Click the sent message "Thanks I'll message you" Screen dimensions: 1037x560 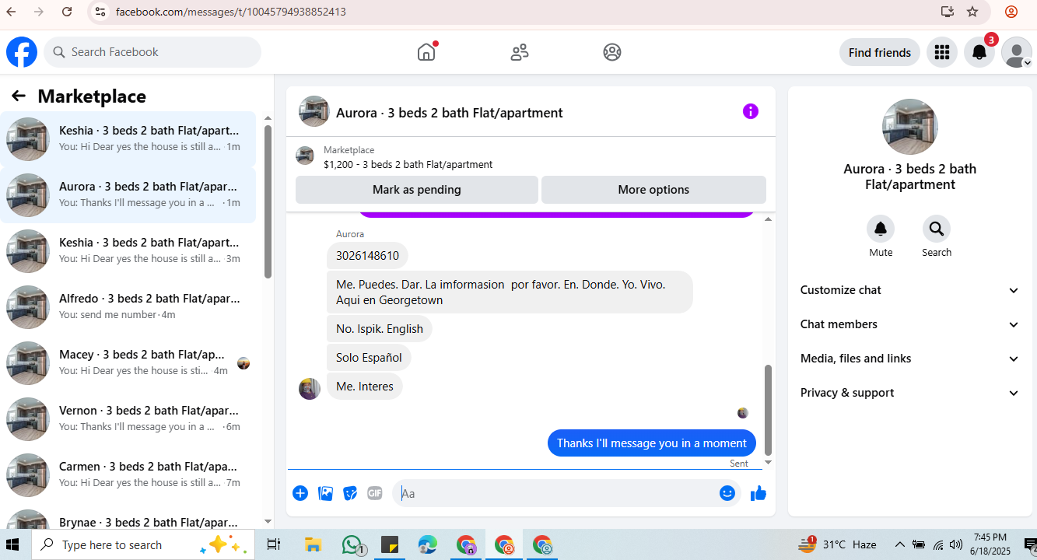[652, 443]
